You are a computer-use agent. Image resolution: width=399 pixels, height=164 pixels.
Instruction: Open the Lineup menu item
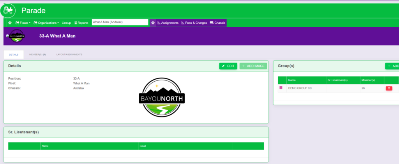click(x=66, y=23)
